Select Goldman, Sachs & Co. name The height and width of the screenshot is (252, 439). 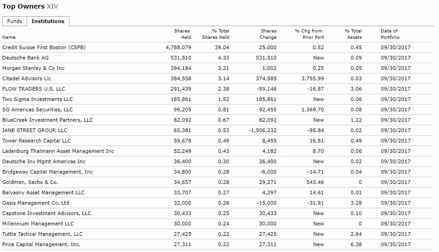coord(30,182)
